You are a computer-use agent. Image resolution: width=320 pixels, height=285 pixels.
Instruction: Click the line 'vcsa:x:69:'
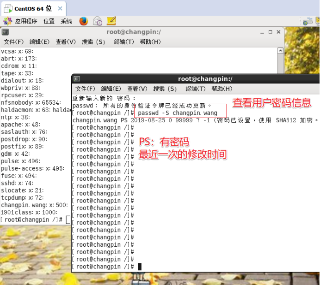click(17, 51)
